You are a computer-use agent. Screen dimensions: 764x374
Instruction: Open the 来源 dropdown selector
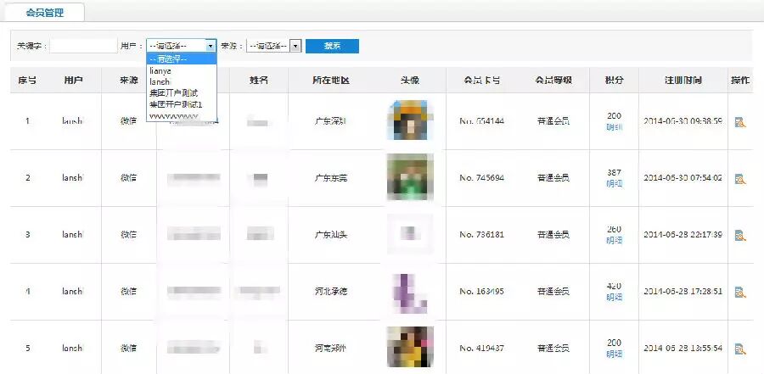(274, 46)
